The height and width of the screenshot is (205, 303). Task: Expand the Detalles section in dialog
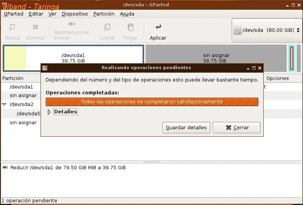pos(49,112)
